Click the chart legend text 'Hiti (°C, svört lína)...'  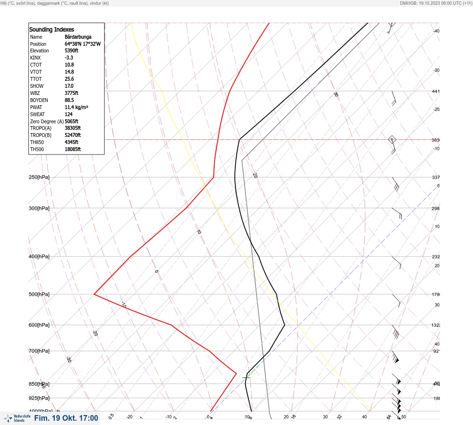[55, 3]
